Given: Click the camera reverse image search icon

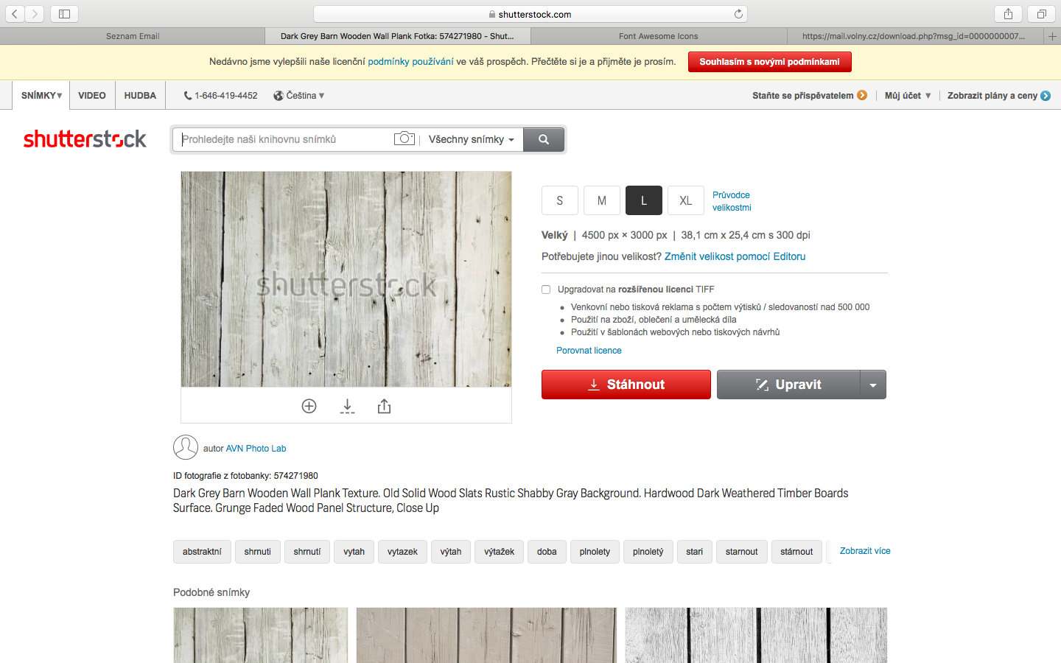Looking at the screenshot, I should 404,138.
